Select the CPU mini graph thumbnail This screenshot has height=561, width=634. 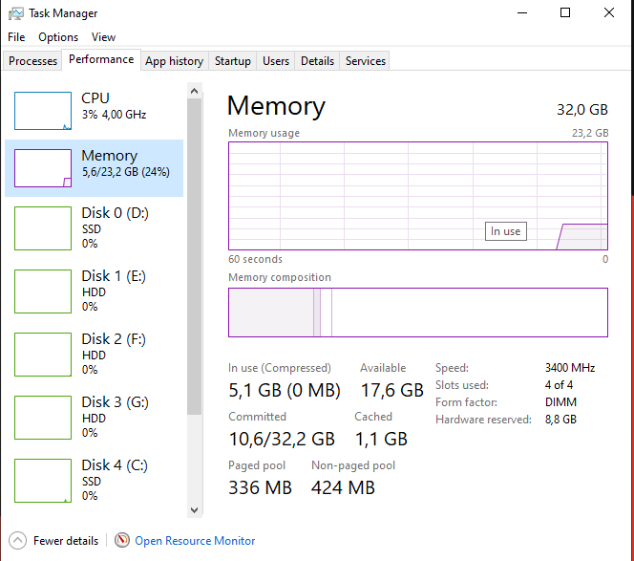pos(43,111)
